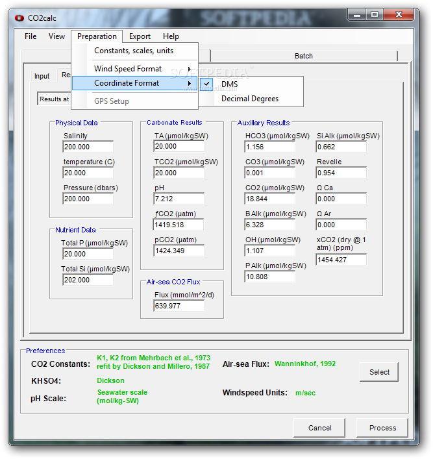
Task: Click the pCO2 (µatm) result field
Action: [179, 251]
